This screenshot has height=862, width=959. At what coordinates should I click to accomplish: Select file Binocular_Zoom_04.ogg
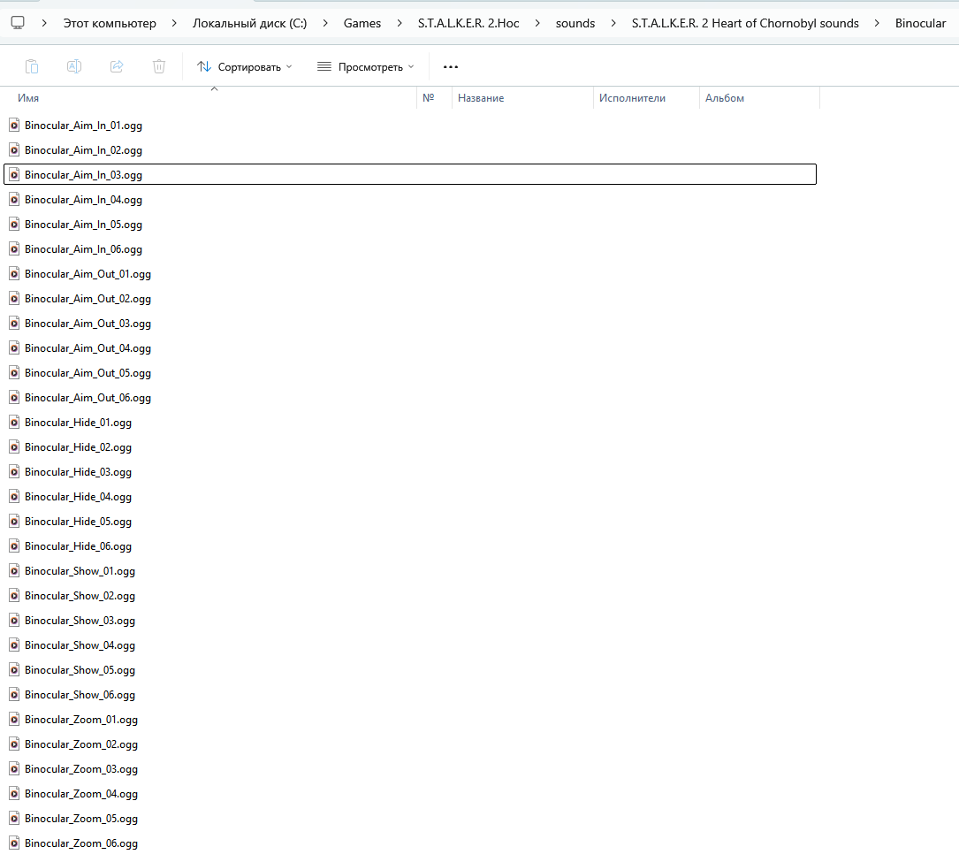click(80, 794)
